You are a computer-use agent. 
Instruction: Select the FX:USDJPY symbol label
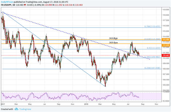6,5
